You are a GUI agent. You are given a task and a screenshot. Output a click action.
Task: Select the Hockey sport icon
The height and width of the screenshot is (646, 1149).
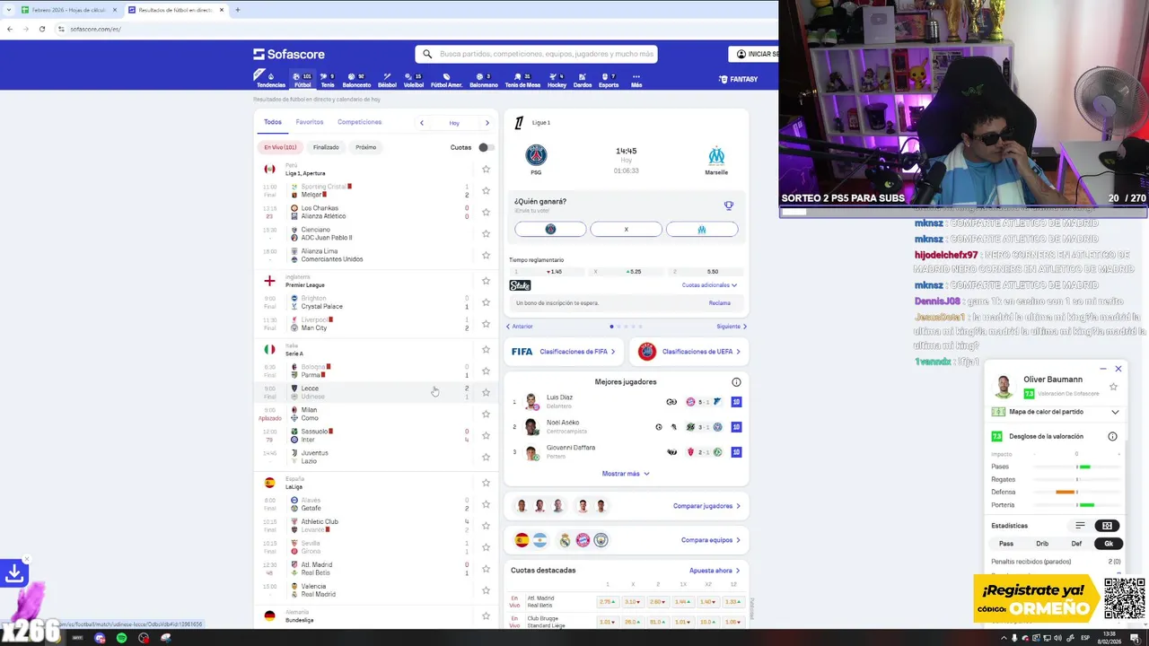(557, 80)
